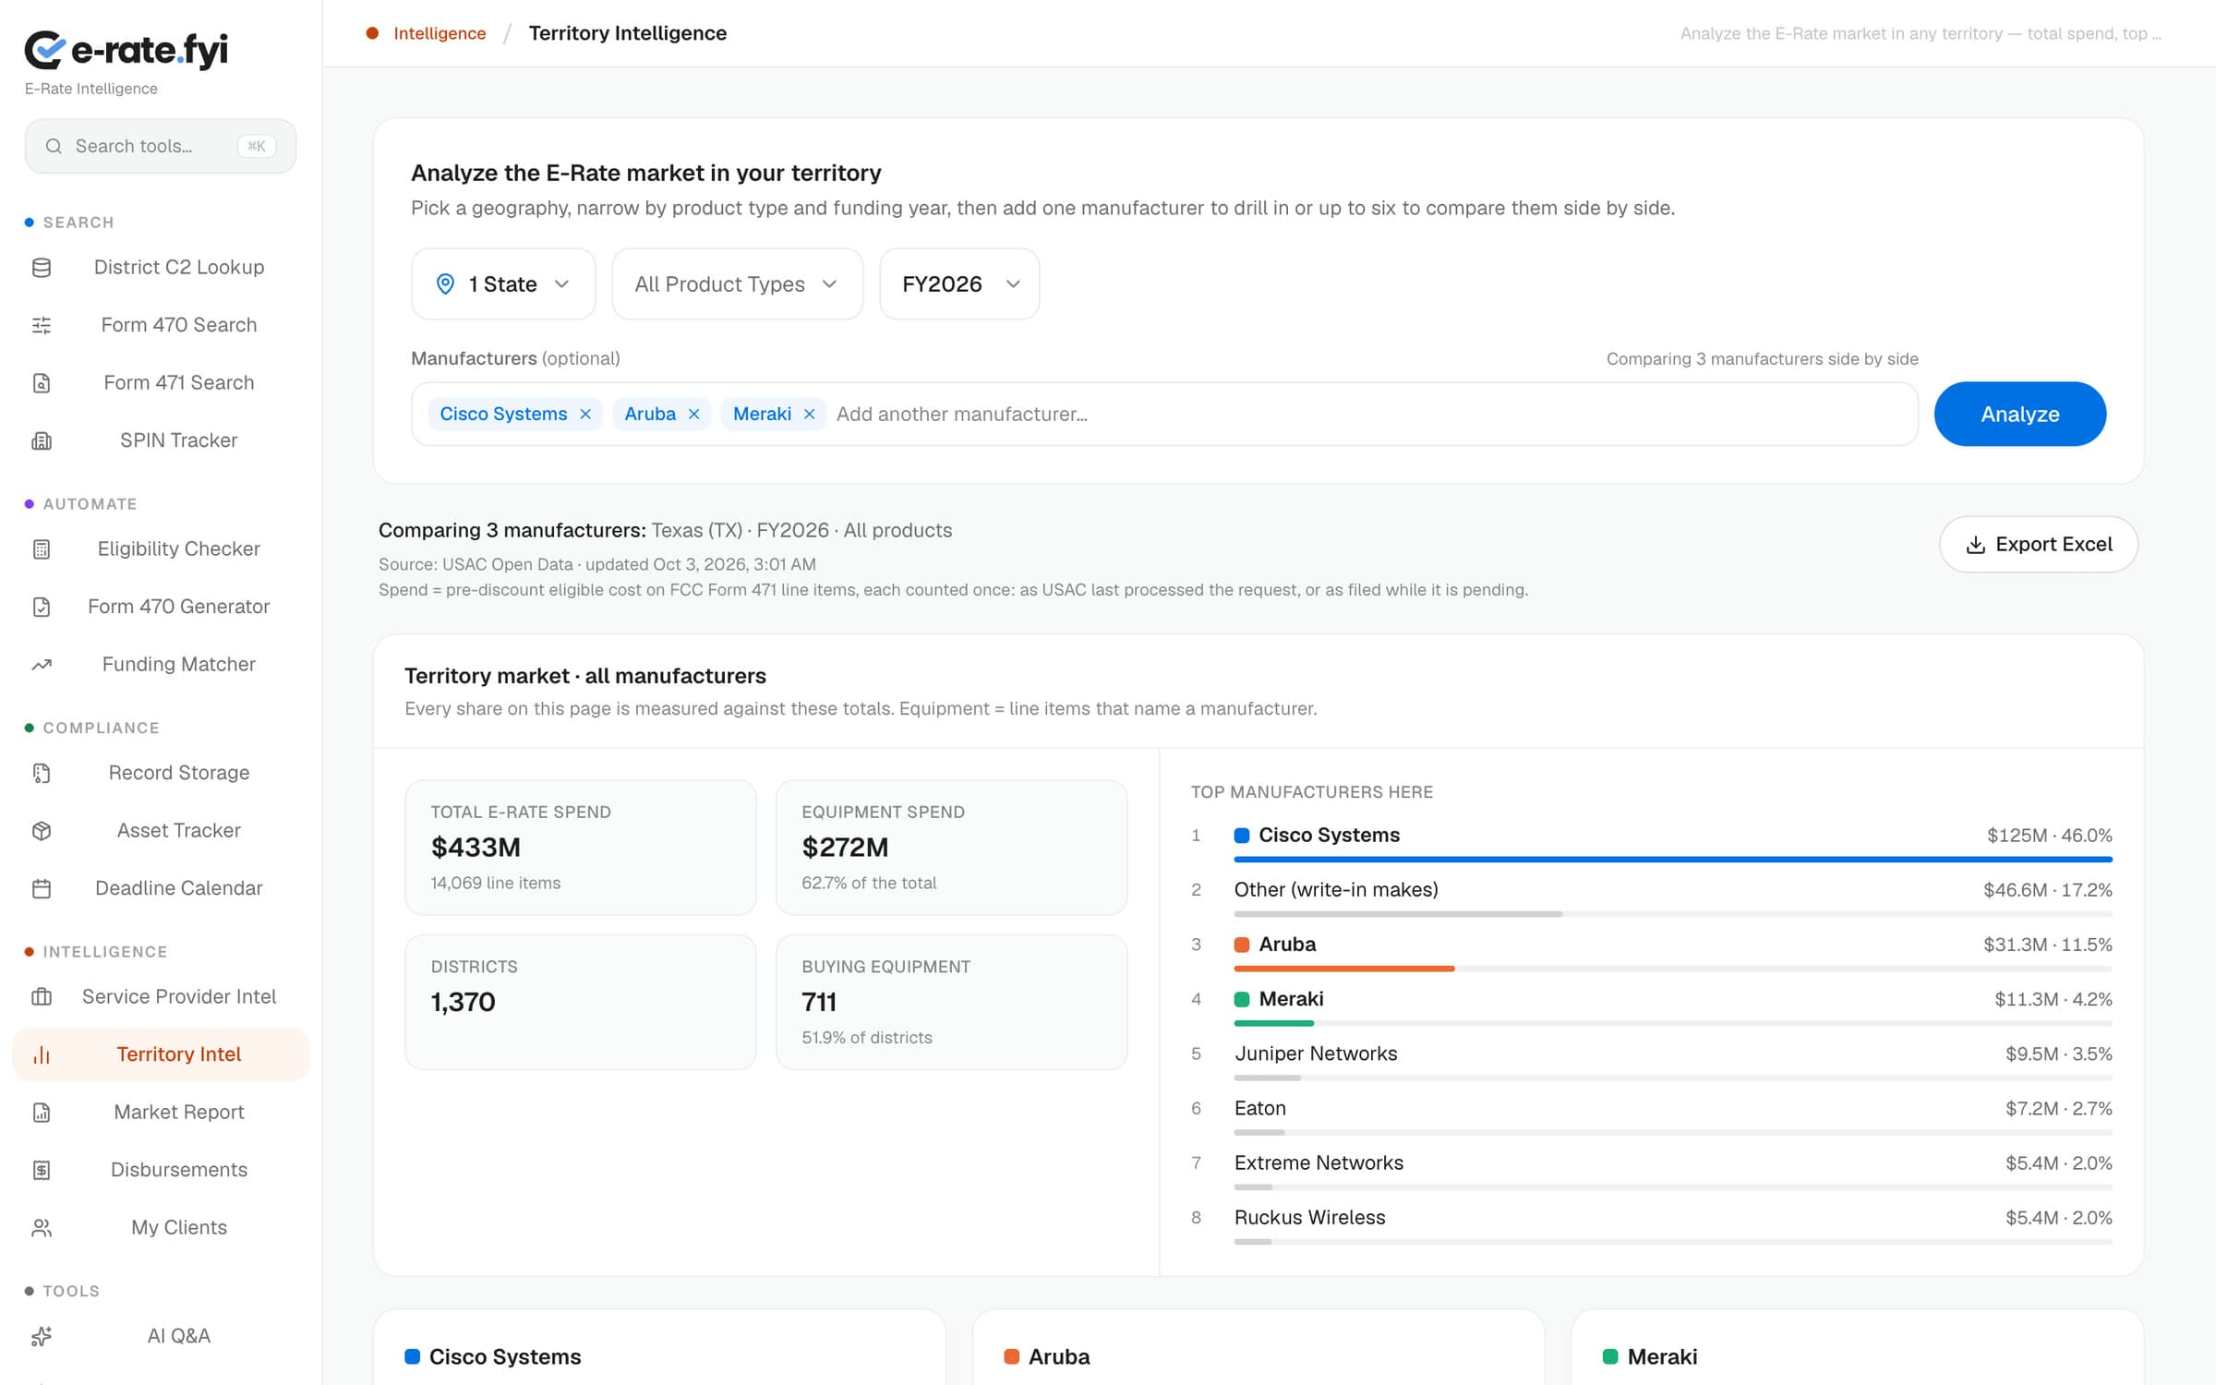This screenshot has height=1385, width=2216.
Task: Click the My Clients people icon
Action: click(x=42, y=1228)
